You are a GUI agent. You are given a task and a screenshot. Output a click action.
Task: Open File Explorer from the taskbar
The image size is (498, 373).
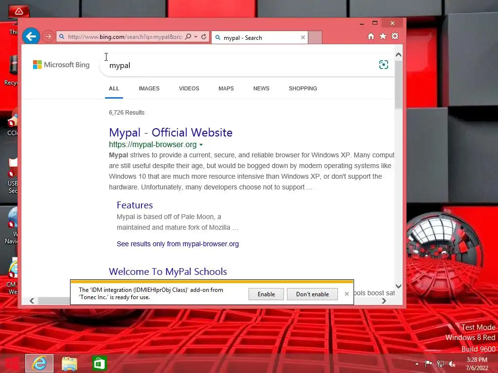coord(69,363)
